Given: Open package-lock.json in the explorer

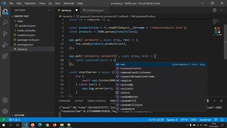Looking at the screenshot, I should [x=28, y=40].
